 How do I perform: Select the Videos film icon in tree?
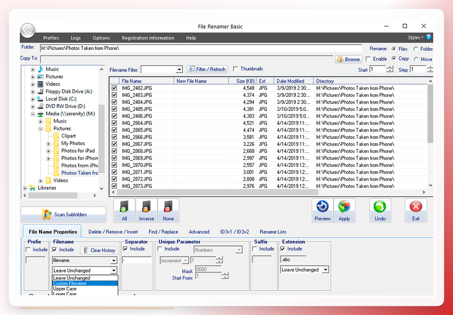click(x=40, y=84)
